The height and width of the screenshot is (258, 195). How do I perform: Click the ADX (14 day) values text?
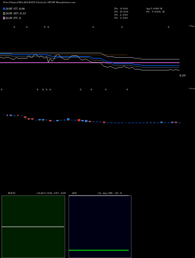(x=110, y=193)
